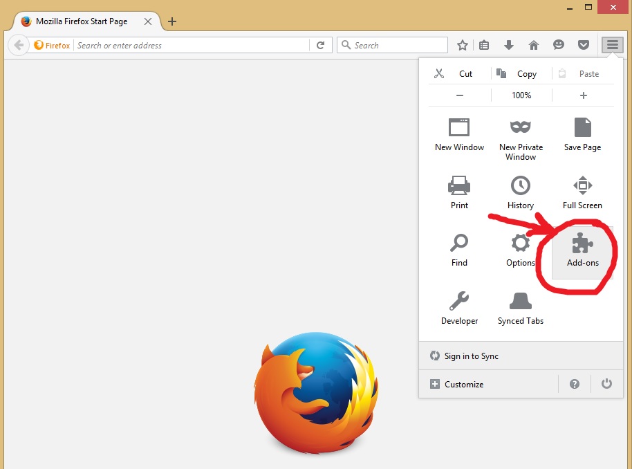Click the back arrow button

[18, 45]
